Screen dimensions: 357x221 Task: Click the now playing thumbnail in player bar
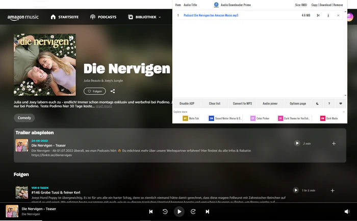coord(12,211)
